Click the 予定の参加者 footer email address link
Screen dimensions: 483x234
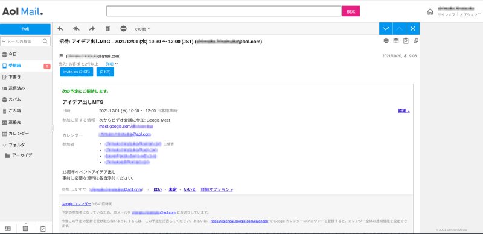point(153,212)
